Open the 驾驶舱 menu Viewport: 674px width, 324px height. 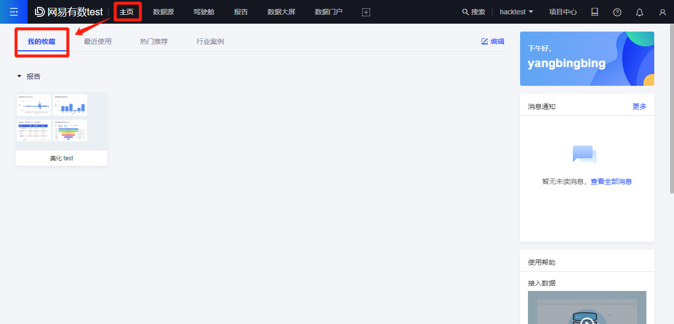point(204,12)
